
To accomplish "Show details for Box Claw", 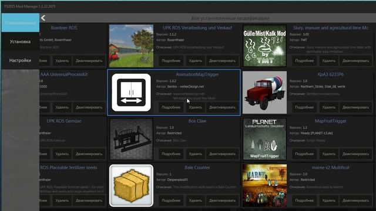I will [x=171, y=154].
